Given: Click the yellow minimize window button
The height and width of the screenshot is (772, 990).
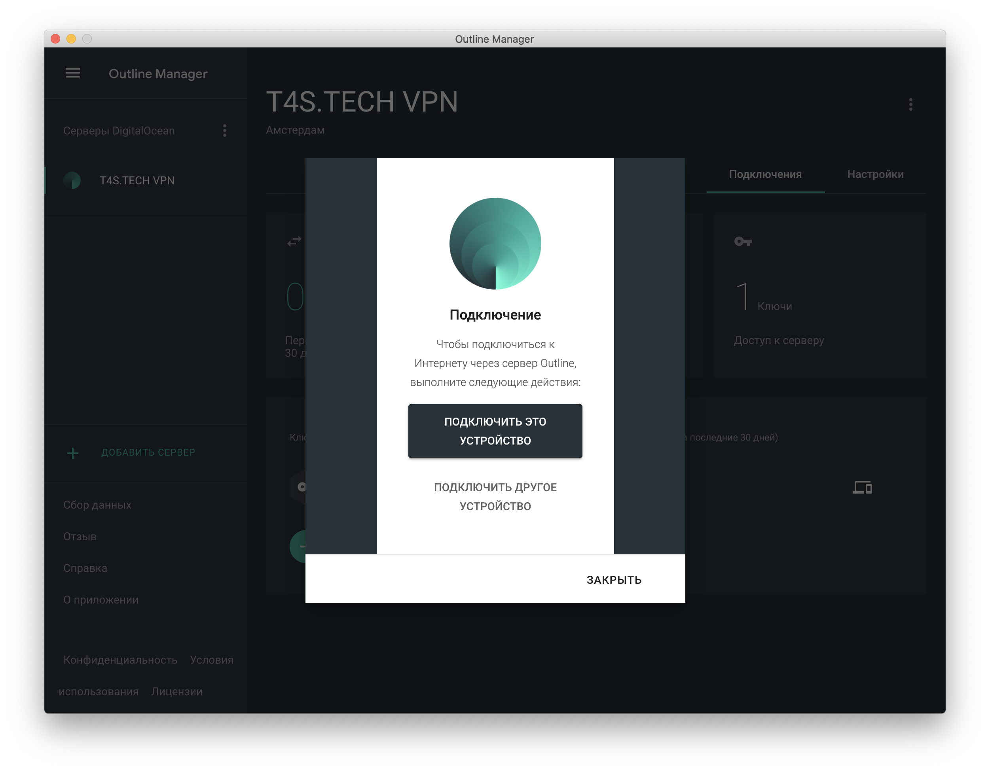Looking at the screenshot, I should (x=71, y=39).
